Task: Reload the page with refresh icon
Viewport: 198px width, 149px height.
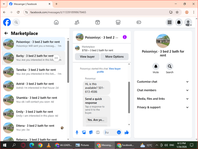Action: pos(18,12)
